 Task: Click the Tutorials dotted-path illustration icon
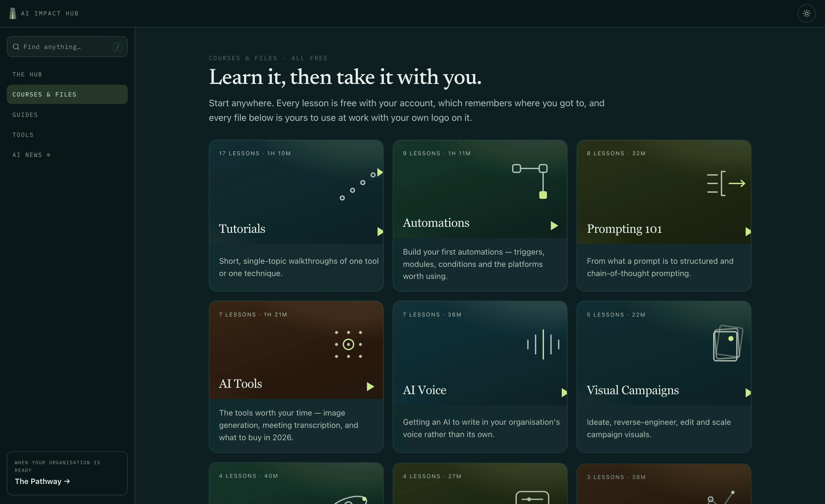361,185
